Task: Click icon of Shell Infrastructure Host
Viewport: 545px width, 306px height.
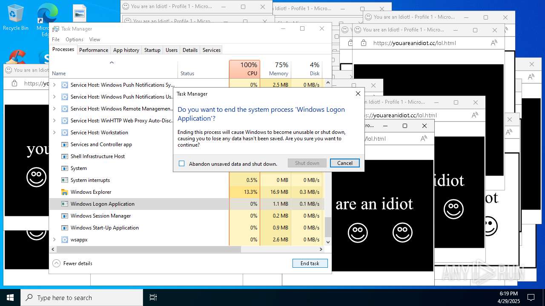Action: [x=65, y=156]
